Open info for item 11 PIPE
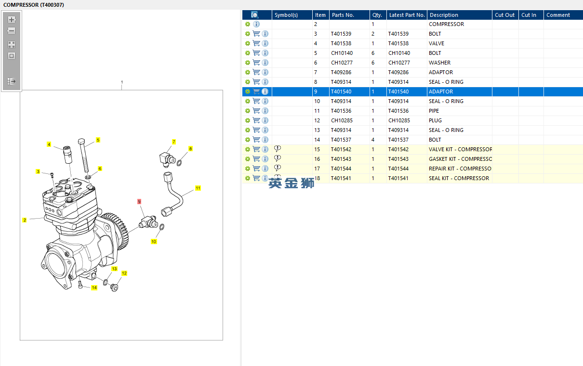Viewport: 583px width, 366px height. [x=265, y=111]
